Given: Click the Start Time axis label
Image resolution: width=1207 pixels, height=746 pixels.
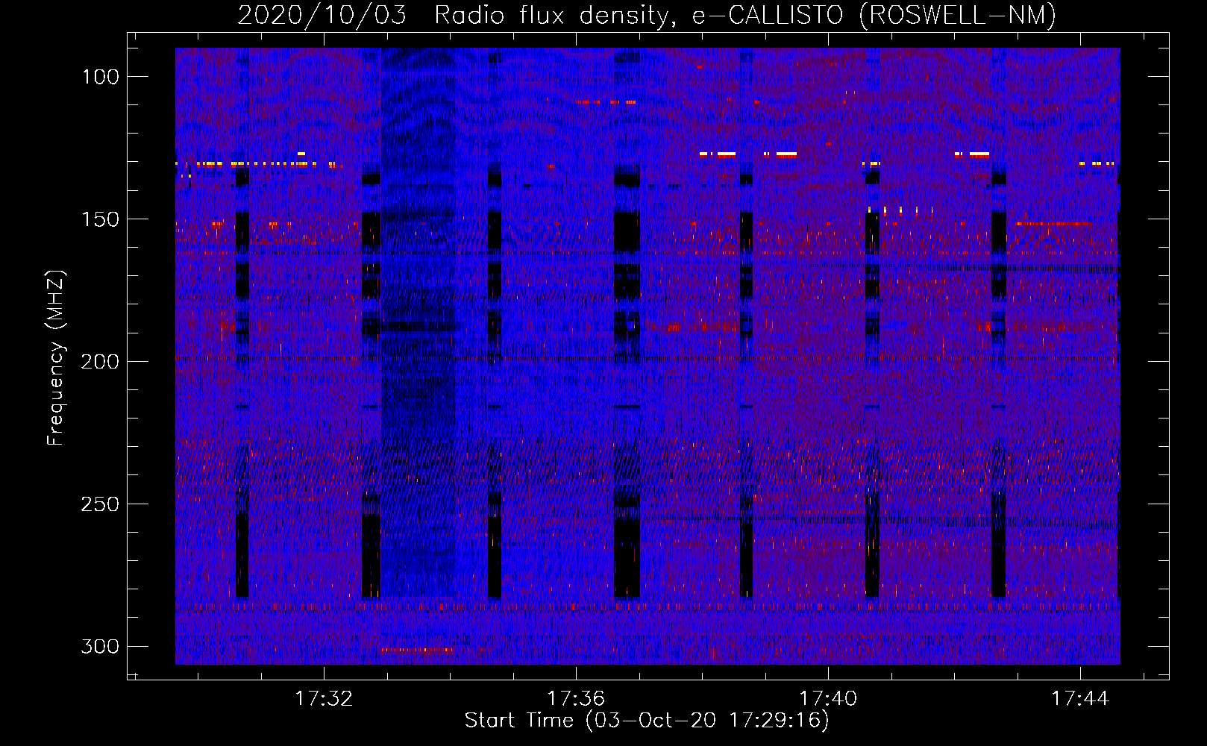Looking at the screenshot, I should [x=647, y=721].
